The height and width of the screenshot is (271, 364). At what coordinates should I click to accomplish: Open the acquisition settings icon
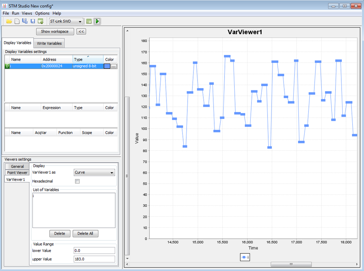coord(89,22)
